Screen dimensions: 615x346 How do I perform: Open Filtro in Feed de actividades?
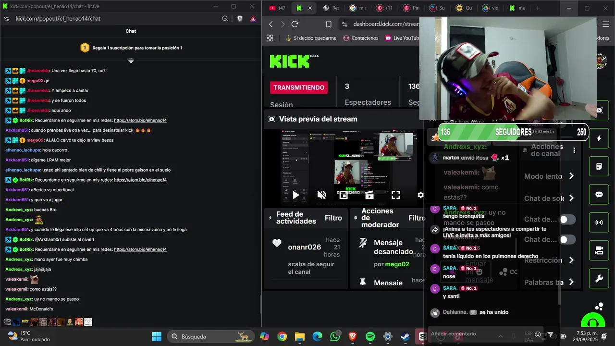pos(333,218)
